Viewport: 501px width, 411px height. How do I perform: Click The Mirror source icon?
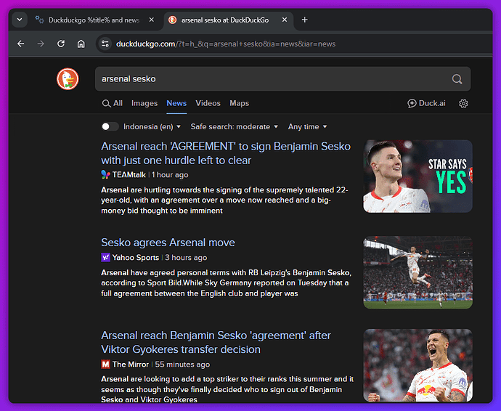click(105, 364)
